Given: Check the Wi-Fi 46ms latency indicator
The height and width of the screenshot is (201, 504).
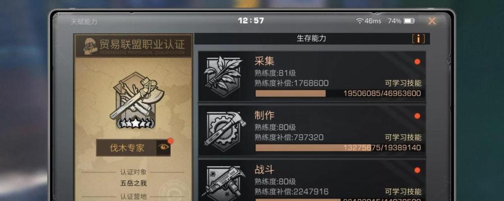Looking at the screenshot, I should [x=368, y=21].
